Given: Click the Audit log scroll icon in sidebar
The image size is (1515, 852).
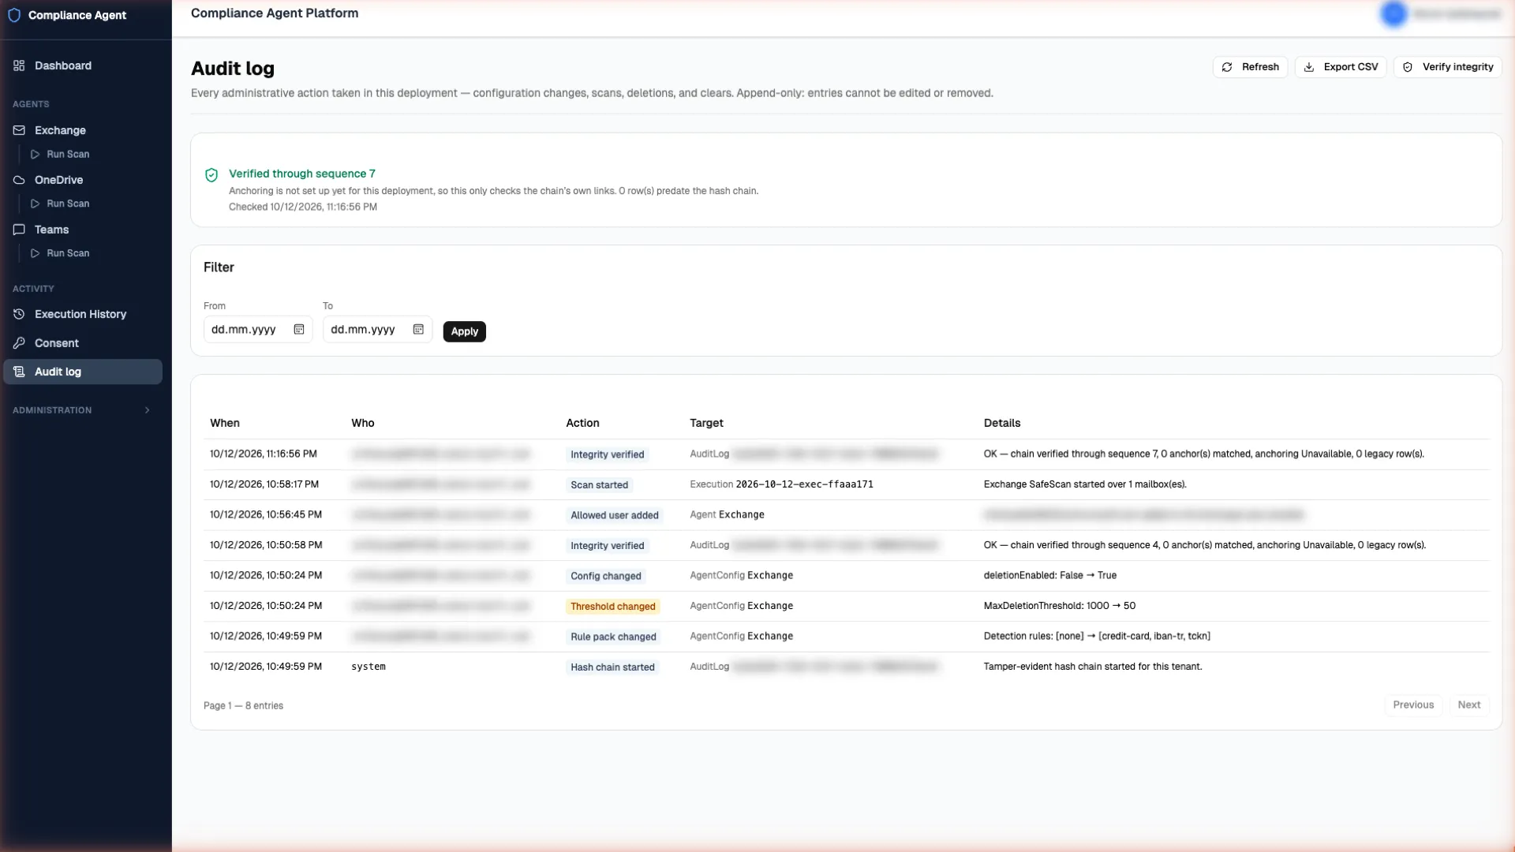Looking at the screenshot, I should 19,372.
